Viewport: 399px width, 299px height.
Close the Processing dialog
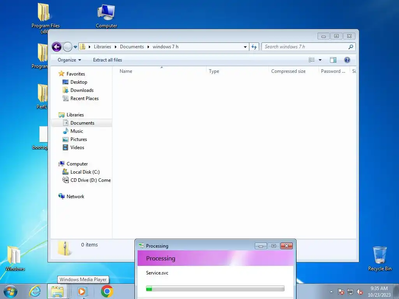[286, 246]
